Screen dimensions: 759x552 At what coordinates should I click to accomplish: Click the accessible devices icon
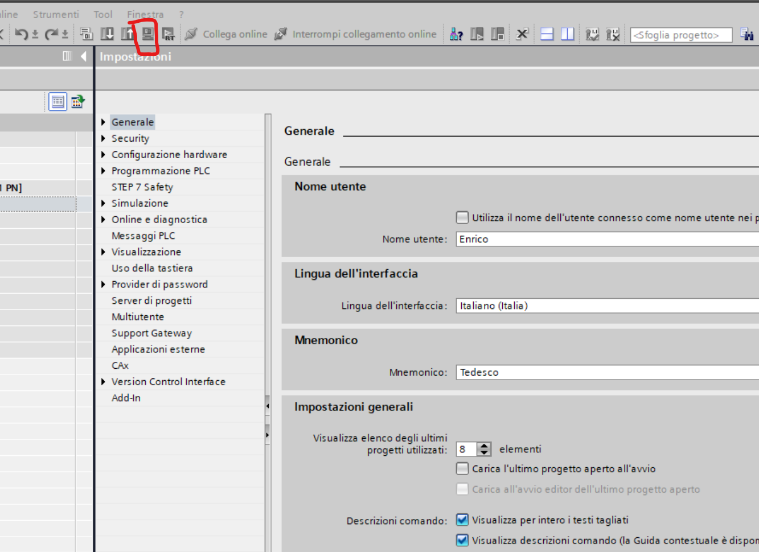[457, 34]
